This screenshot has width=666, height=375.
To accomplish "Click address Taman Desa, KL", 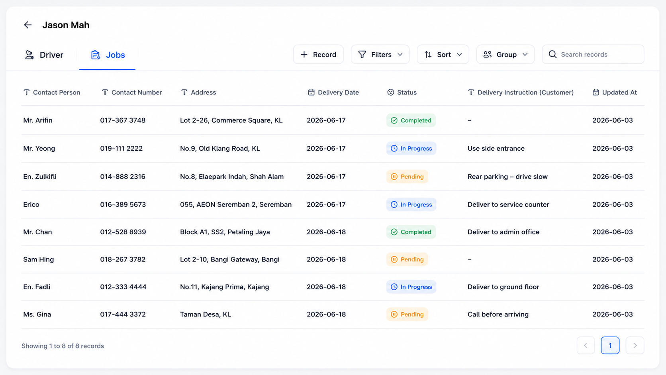I will point(206,314).
